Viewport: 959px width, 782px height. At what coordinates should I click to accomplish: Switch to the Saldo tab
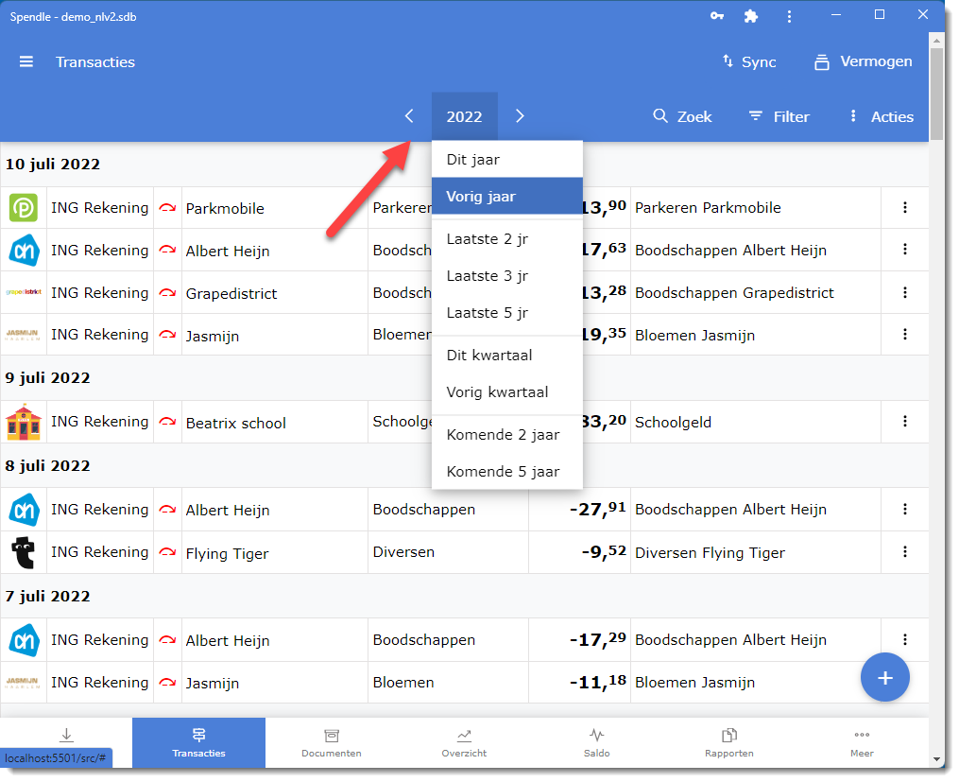tap(597, 743)
